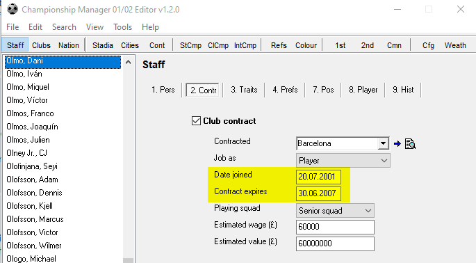The height and width of the screenshot is (263, 476).
Task: Select Olney Jr., CJ in staff list
Action: [63, 153]
